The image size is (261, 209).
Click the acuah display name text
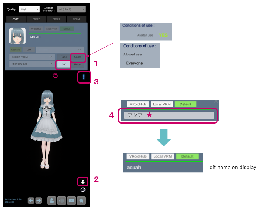click(134, 168)
